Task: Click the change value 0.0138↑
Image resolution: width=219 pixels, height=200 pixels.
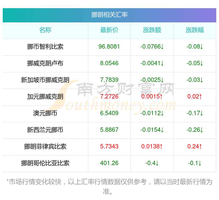Action: tap(152, 147)
